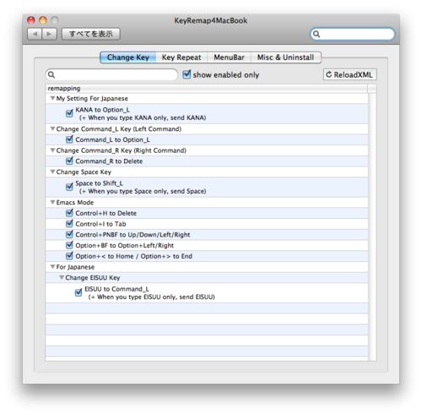Screen dimensions: 422x415
Task: Collapse Change EISUU Key subgroup
Action: (x=62, y=277)
